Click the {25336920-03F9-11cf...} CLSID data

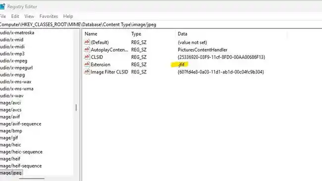(221, 57)
